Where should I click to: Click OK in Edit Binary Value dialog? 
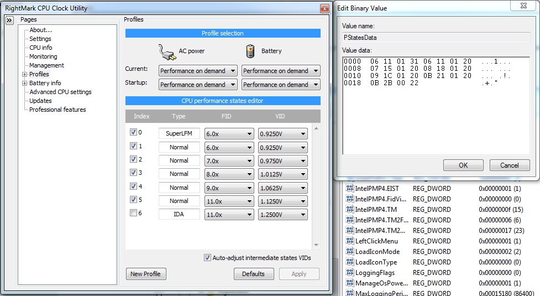[x=463, y=165]
